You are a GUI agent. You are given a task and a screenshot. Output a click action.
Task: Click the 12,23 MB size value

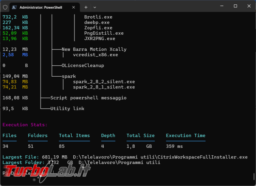click(x=15, y=49)
